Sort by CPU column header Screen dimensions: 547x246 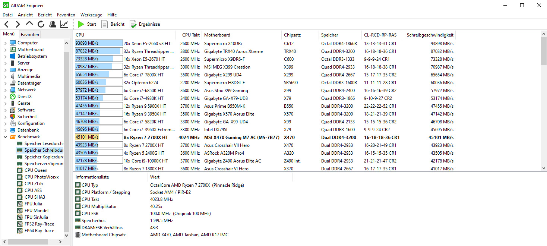click(x=125, y=35)
